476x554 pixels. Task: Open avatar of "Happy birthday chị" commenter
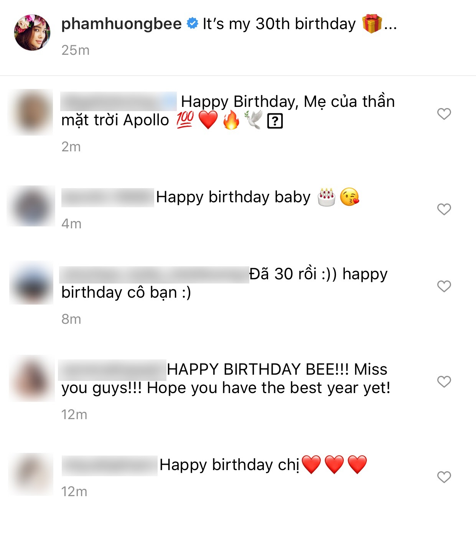tap(31, 474)
